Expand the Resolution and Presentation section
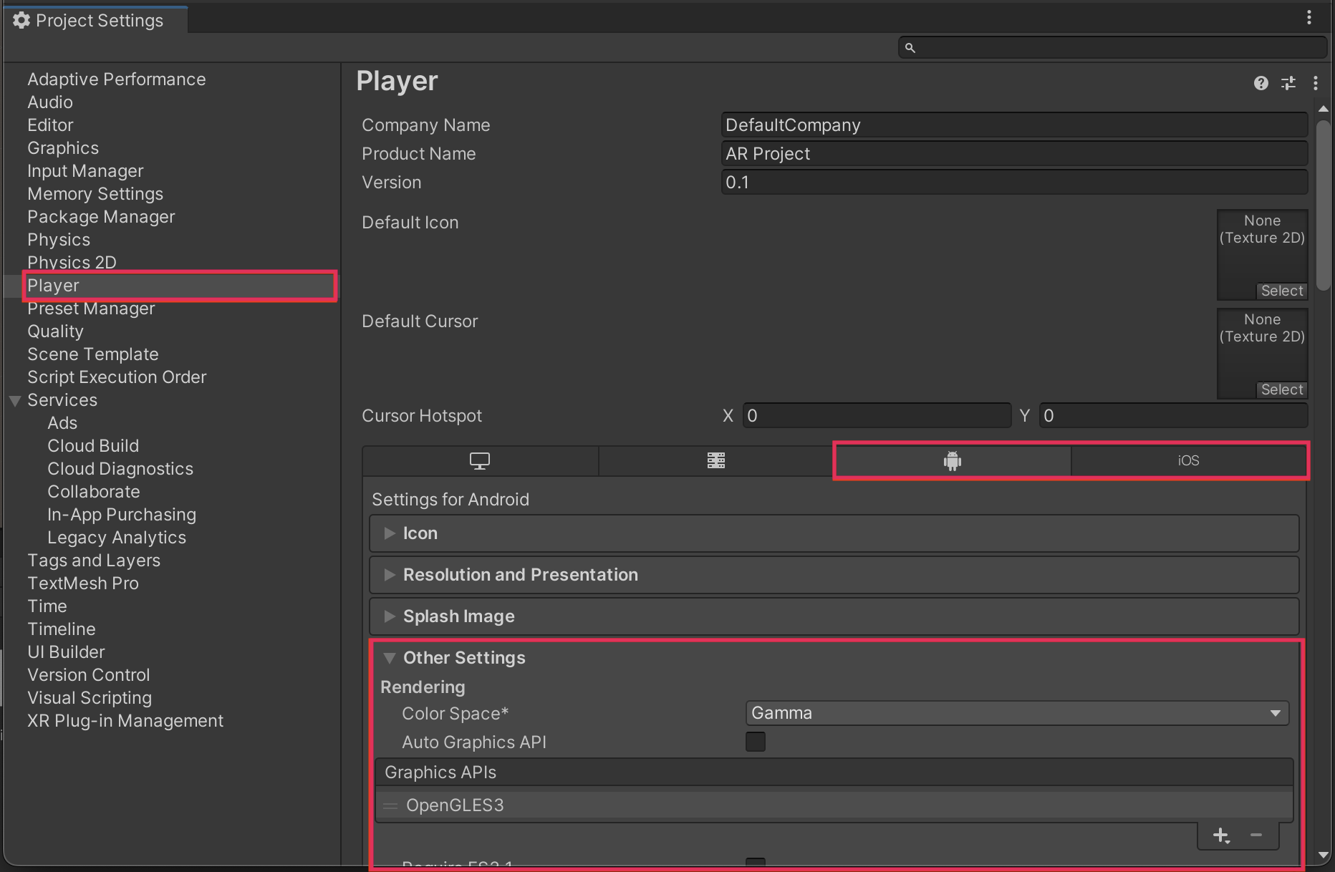 click(x=520, y=575)
